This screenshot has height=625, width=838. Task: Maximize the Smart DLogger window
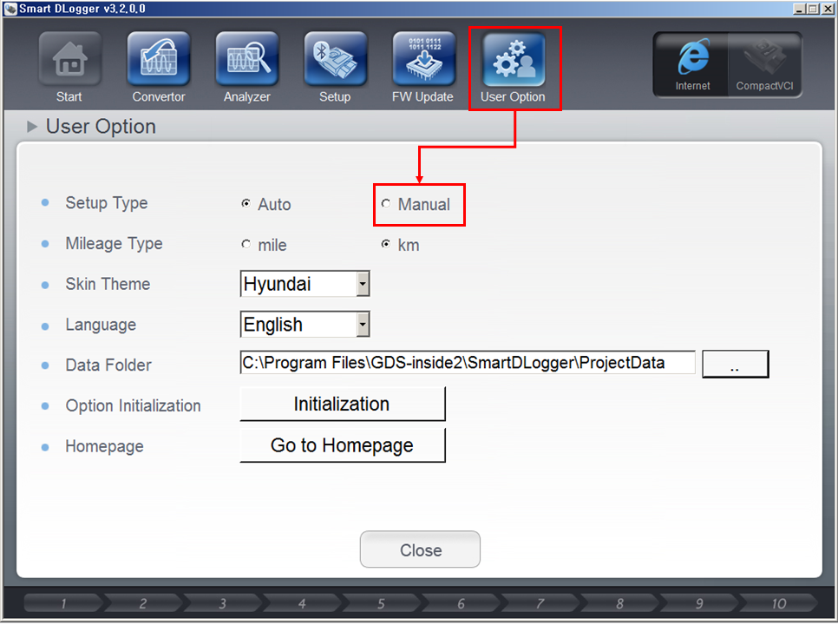coord(812,9)
